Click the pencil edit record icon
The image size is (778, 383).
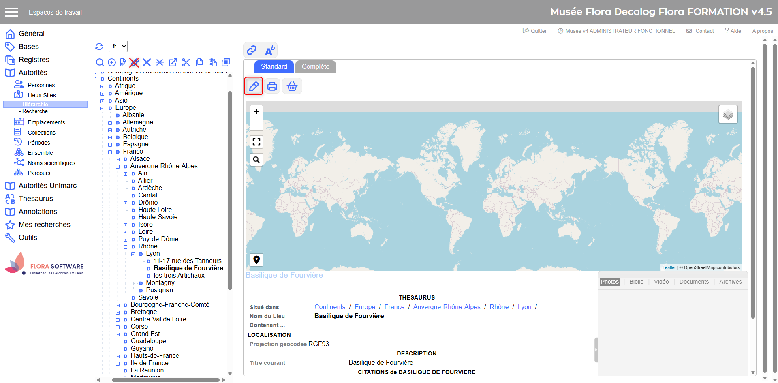click(254, 86)
